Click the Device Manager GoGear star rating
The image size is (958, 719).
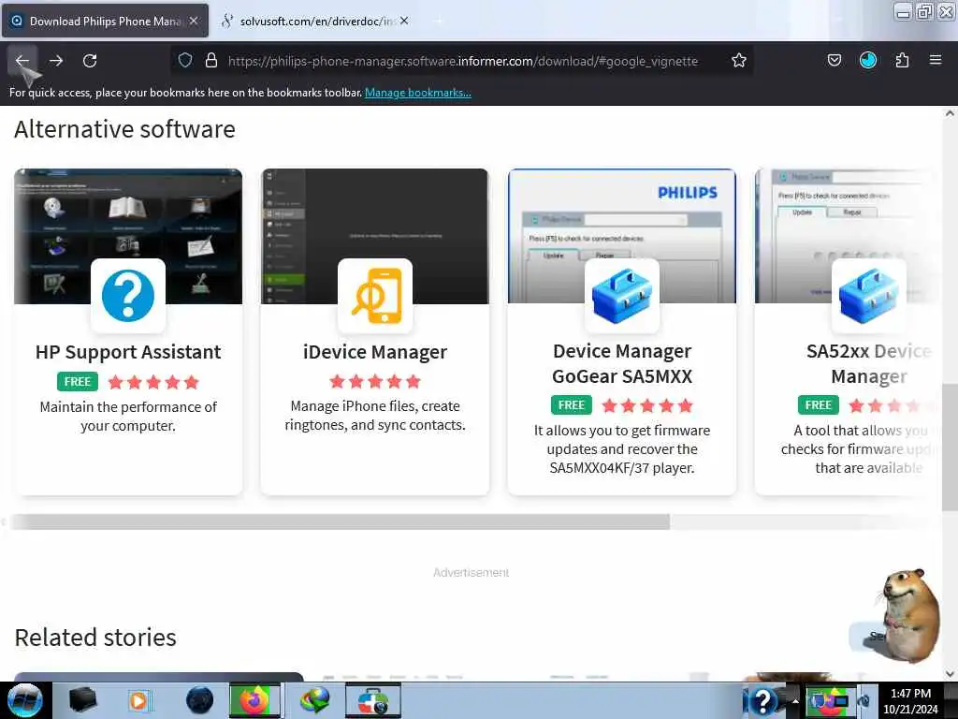(x=647, y=405)
